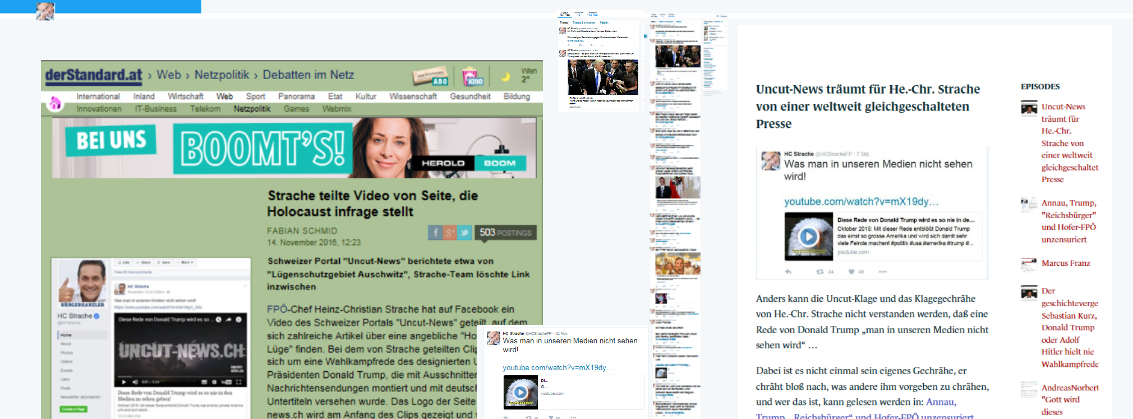The image size is (1133, 419).
Task: Retweet the embedded HC Strache tweet
Action: [x=820, y=271]
